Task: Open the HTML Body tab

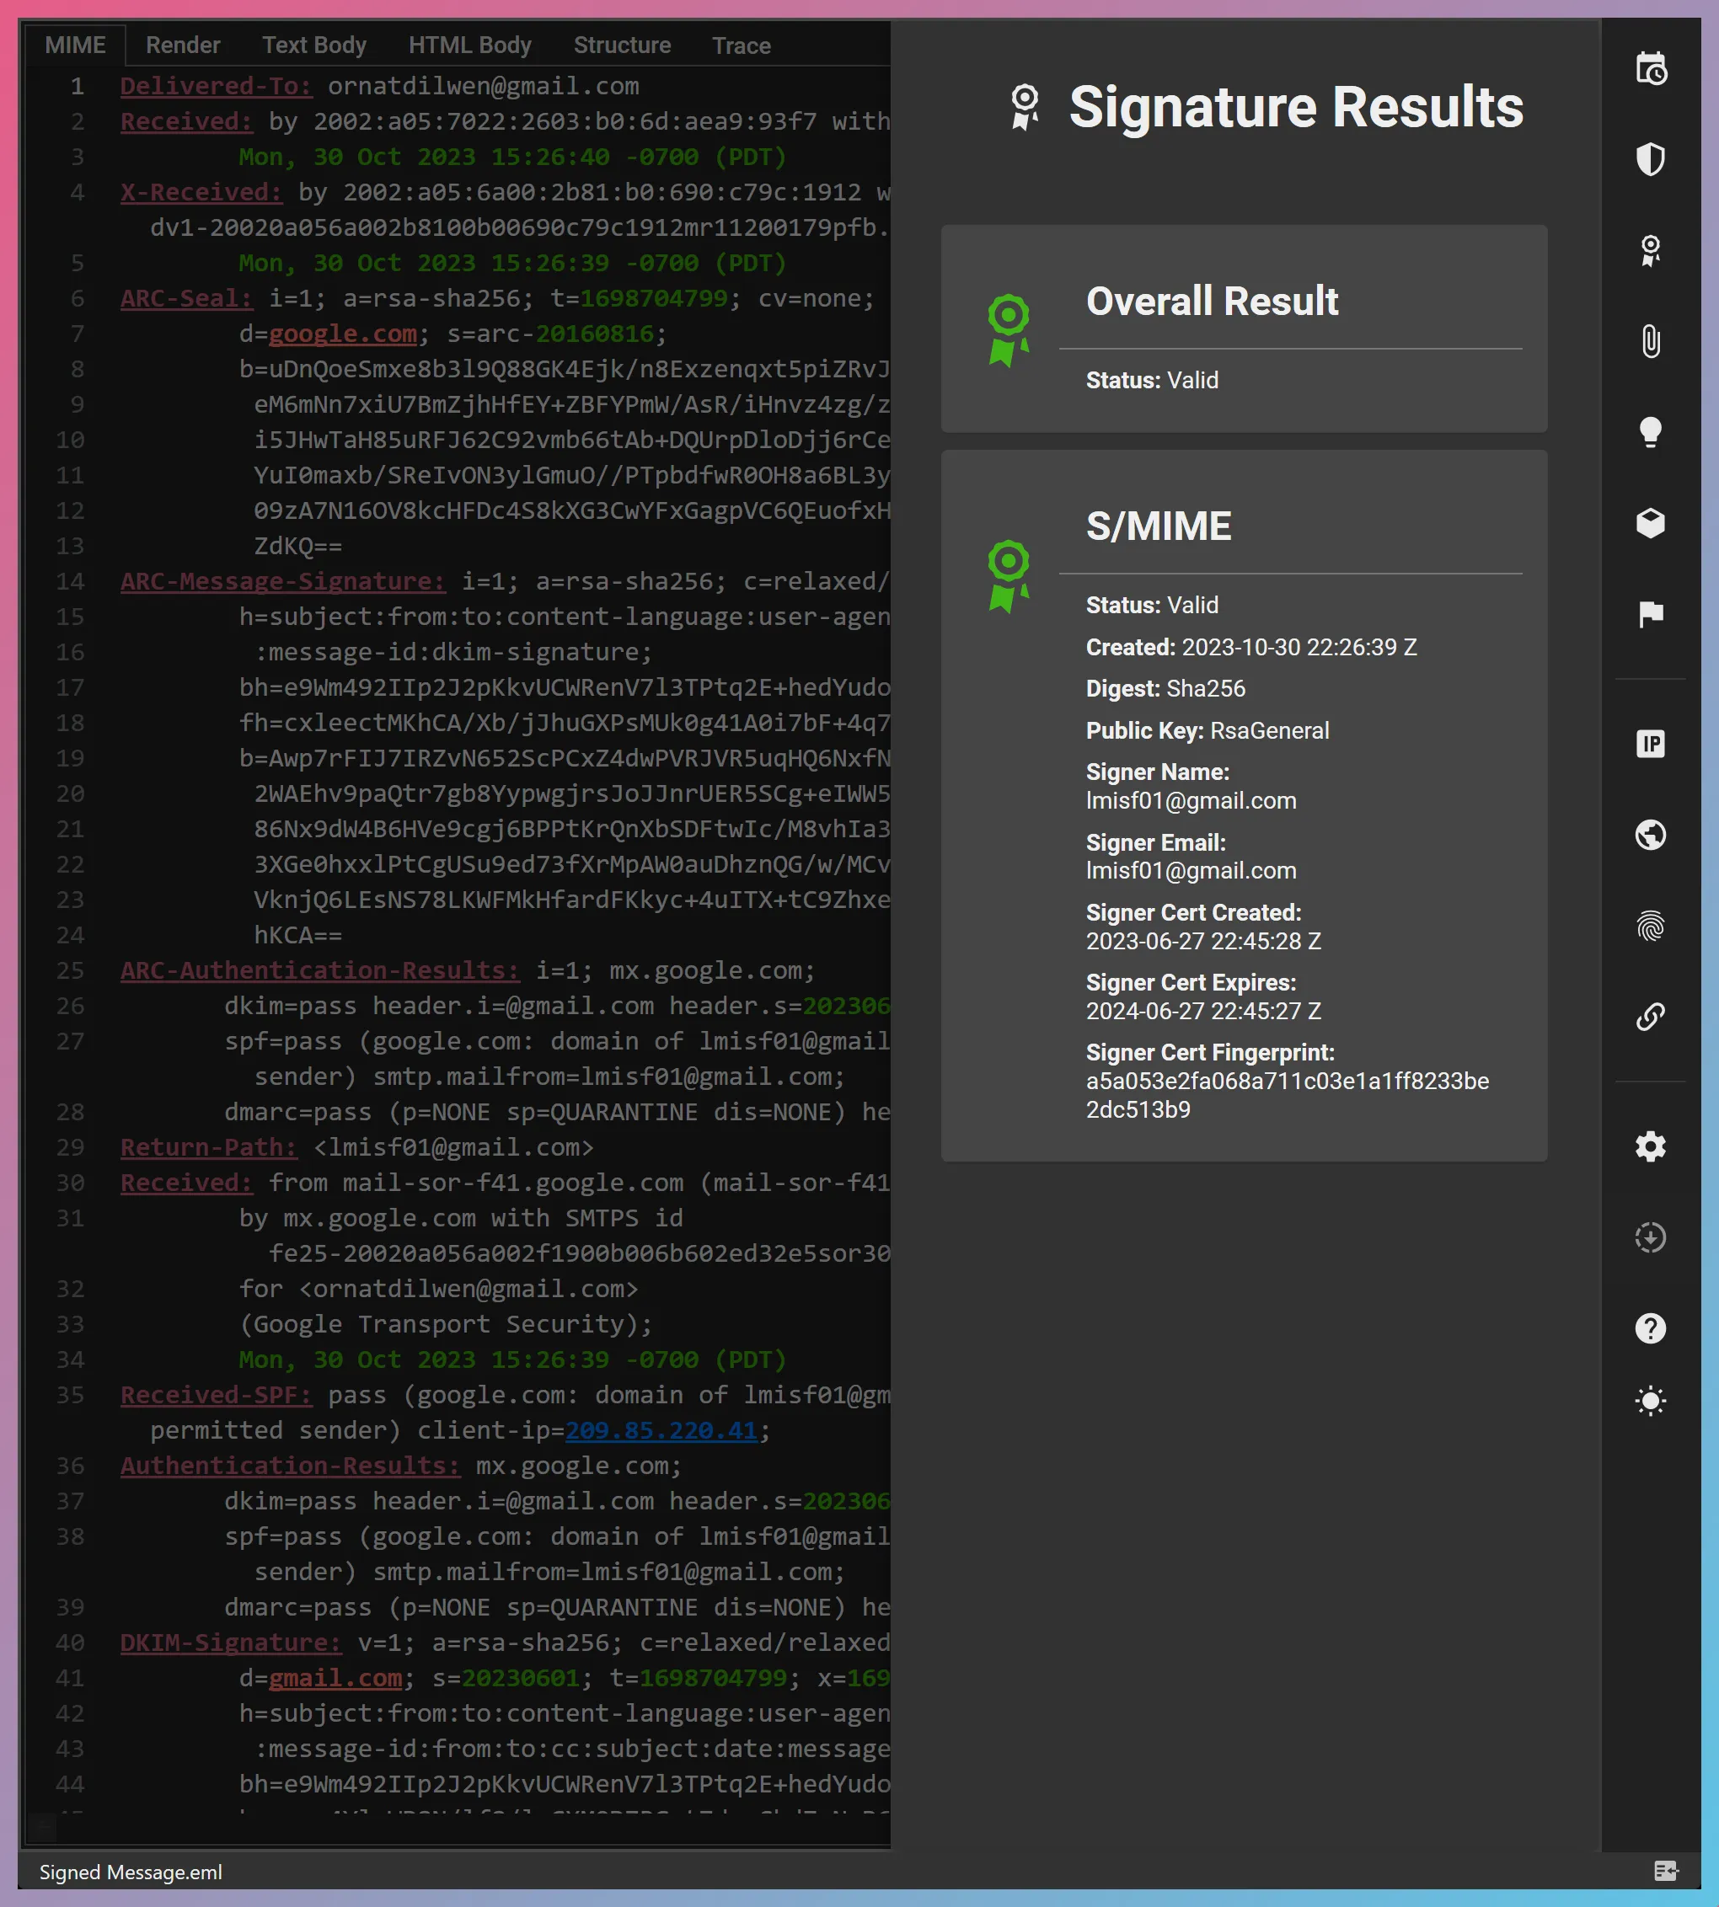Action: (x=469, y=45)
